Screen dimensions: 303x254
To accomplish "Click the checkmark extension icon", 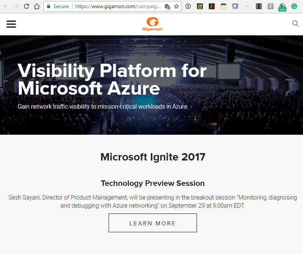I will click(x=200, y=6).
